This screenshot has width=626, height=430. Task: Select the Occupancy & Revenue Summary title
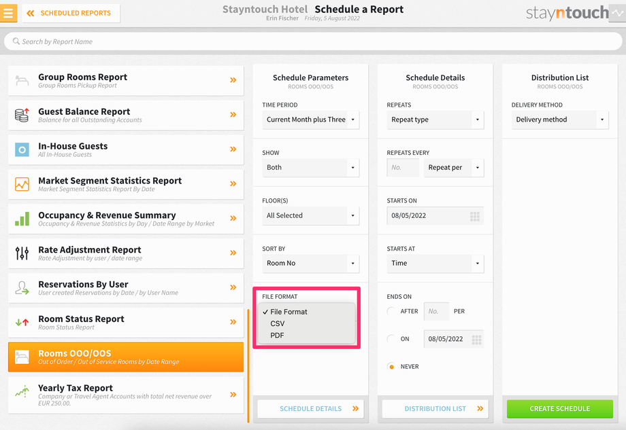pyautogui.click(x=107, y=215)
